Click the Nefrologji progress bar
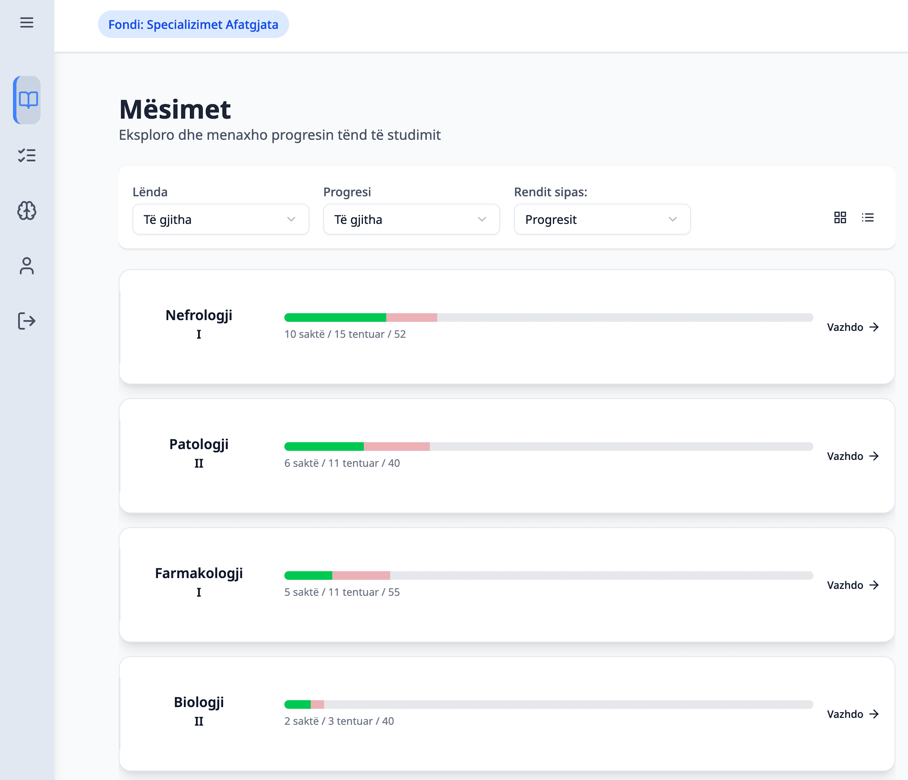This screenshot has height=780, width=908. coord(549,318)
